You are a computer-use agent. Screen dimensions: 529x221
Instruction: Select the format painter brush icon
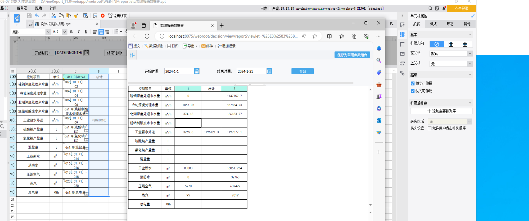(76, 16)
